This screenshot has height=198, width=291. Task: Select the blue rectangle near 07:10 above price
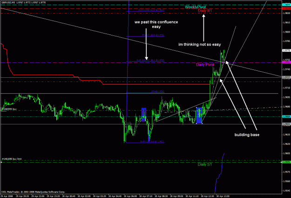click(144, 115)
